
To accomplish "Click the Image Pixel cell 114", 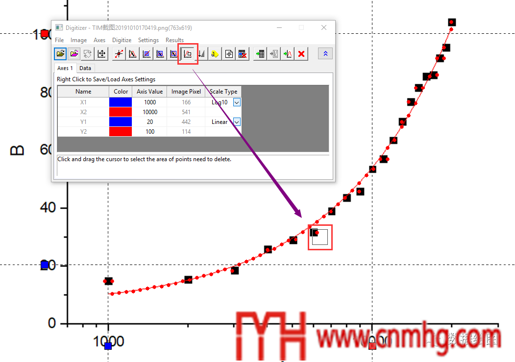I will (186, 132).
